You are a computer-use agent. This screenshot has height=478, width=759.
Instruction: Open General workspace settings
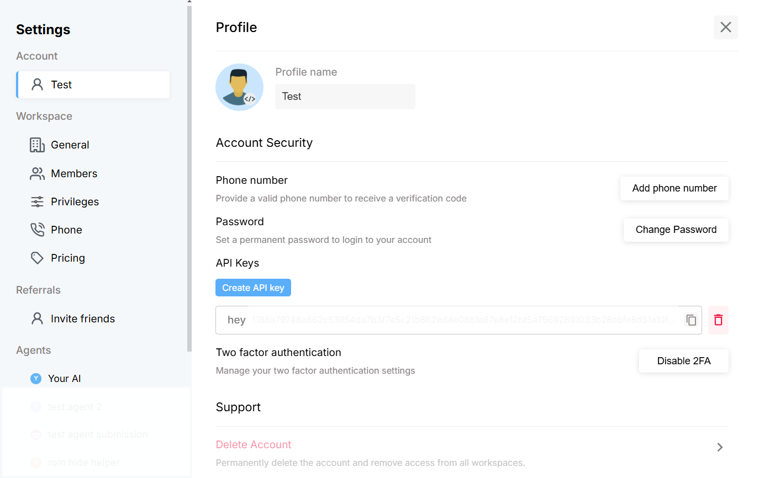(x=70, y=145)
